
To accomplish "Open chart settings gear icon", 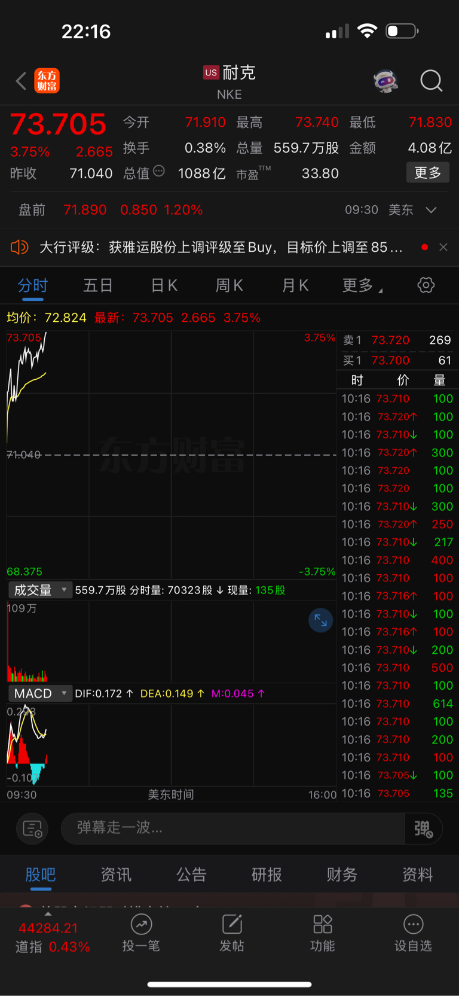I will click(426, 285).
